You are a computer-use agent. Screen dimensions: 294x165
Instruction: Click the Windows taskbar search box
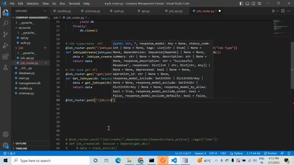pyautogui.click(x=51, y=160)
